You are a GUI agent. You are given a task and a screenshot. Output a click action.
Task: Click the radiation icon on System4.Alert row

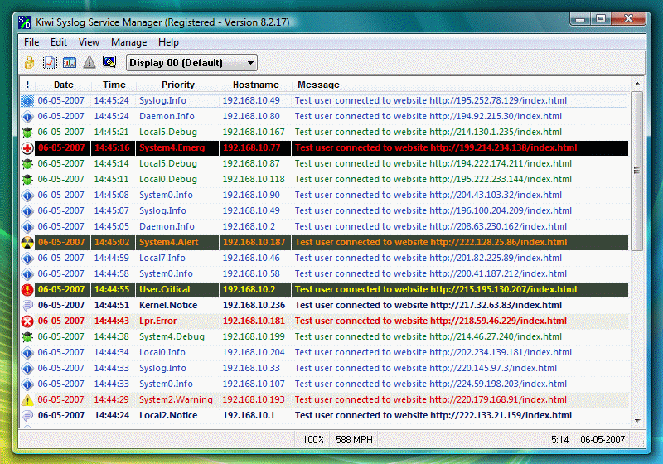click(27, 243)
